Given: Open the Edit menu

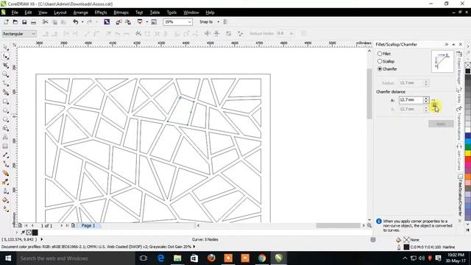Looking at the screenshot, I should (x=28, y=13).
